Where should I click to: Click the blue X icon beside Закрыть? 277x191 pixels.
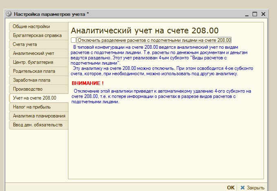(x=243, y=188)
